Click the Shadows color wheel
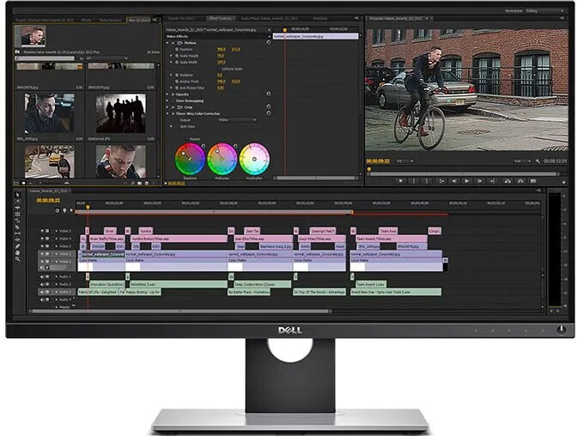 [x=189, y=160]
